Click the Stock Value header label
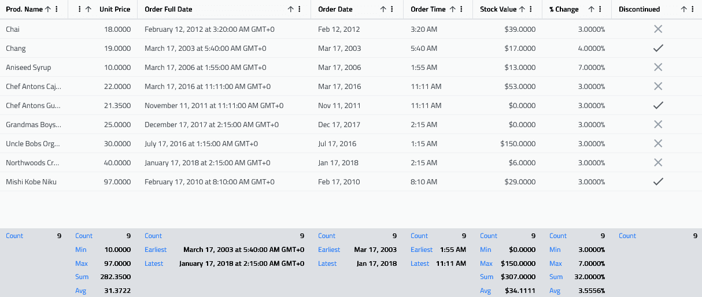The image size is (702, 297). (x=498, y=9)
